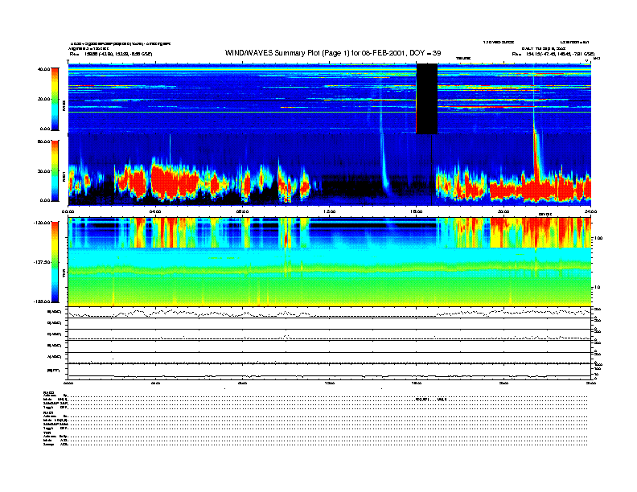
Task: Click the 16:00 tick label below RAD1 panel
Action: point(417,211)
